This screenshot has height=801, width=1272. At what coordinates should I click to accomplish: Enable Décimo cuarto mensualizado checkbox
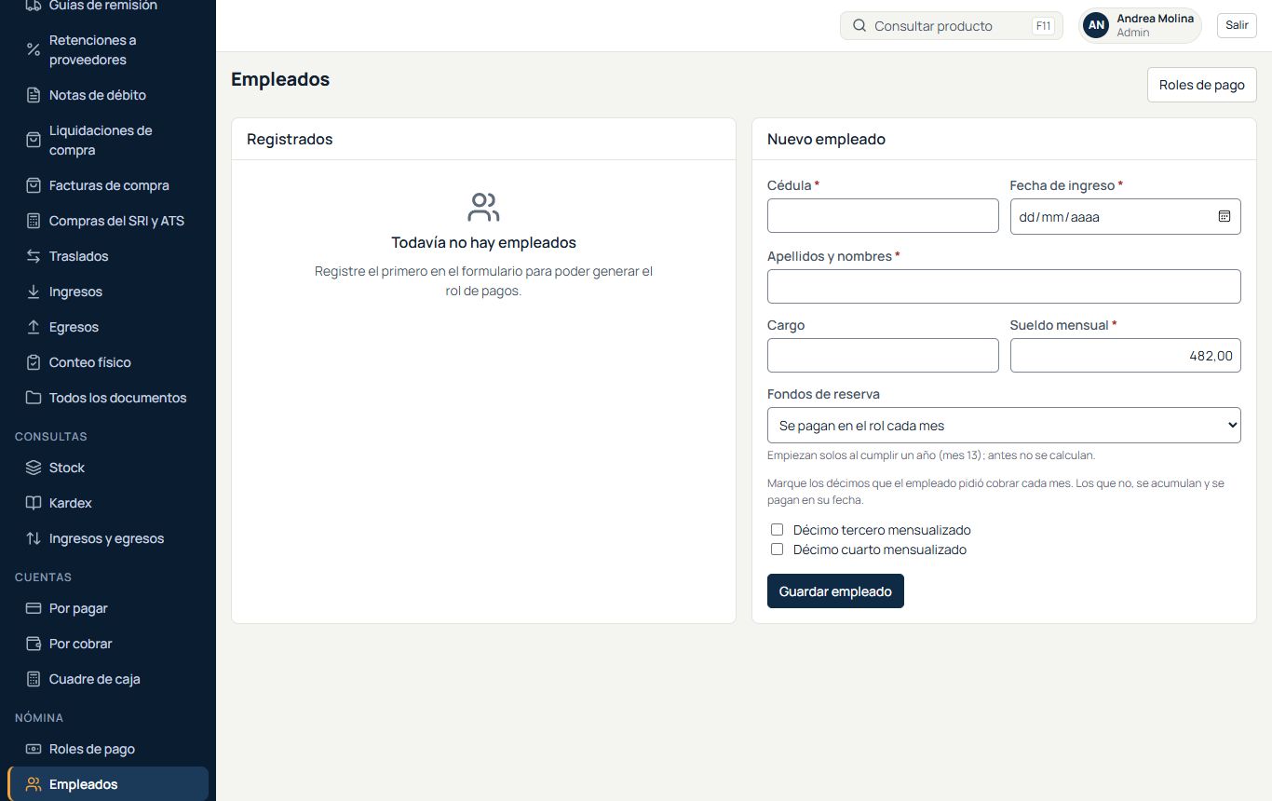[x=777, y=550]
